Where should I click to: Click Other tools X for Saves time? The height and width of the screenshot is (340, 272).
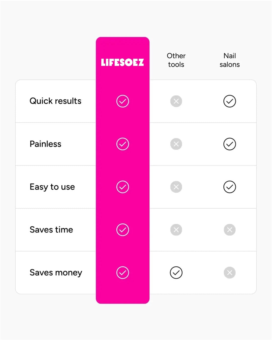pyautogui.click(x=176, y=230)
